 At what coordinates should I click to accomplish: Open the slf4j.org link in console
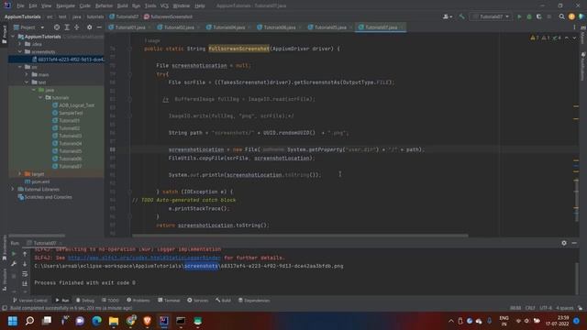(x=144, y=258)
